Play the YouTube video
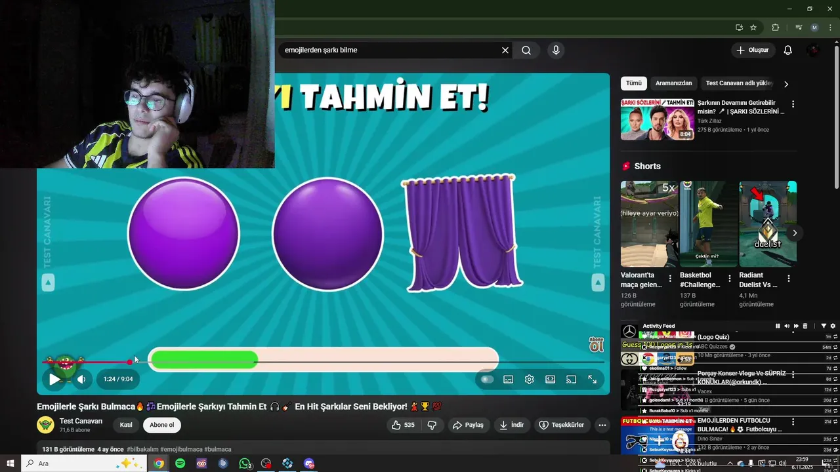840x472 pixels. coord(55,379)
